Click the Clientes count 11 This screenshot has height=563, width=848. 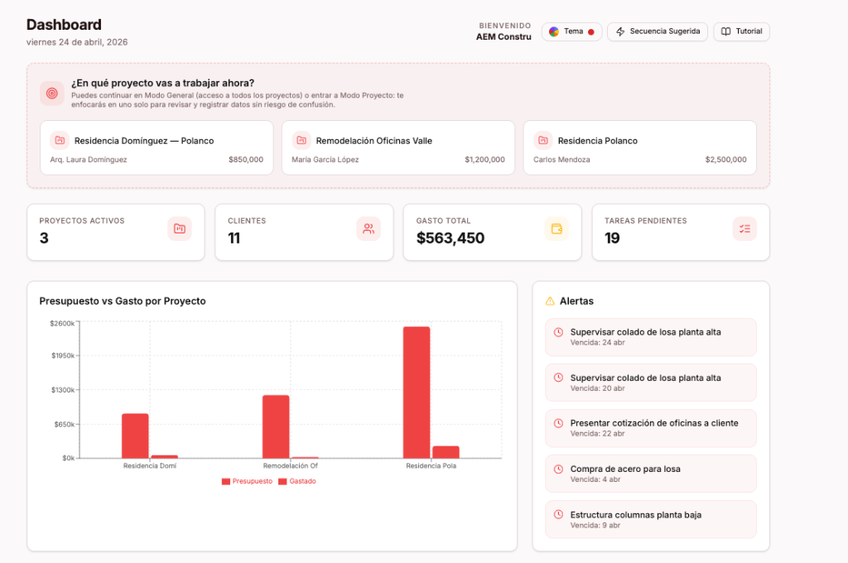pos(234,238)
